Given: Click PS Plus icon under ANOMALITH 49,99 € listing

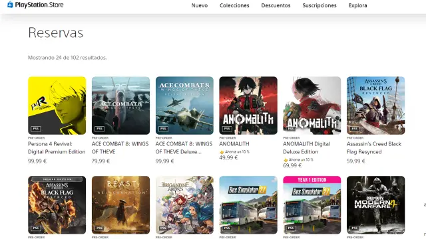Looking at the screenshot, I should (222, 152).
